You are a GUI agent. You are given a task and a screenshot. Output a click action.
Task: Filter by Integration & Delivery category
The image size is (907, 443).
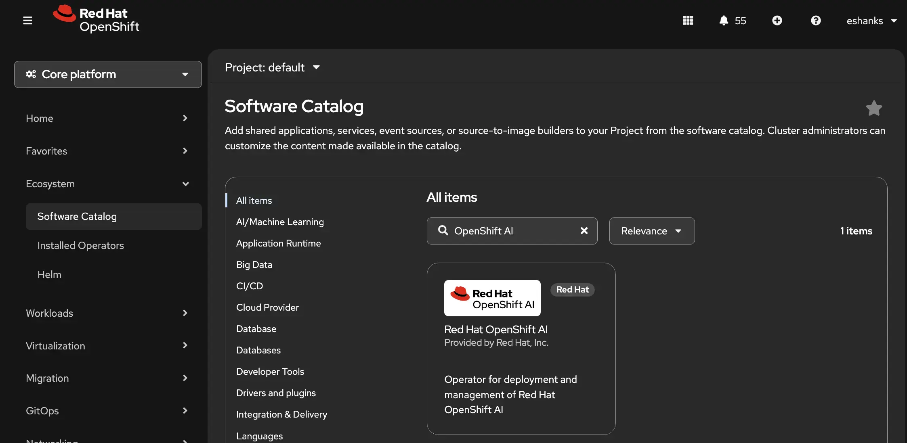click(281, 414)
